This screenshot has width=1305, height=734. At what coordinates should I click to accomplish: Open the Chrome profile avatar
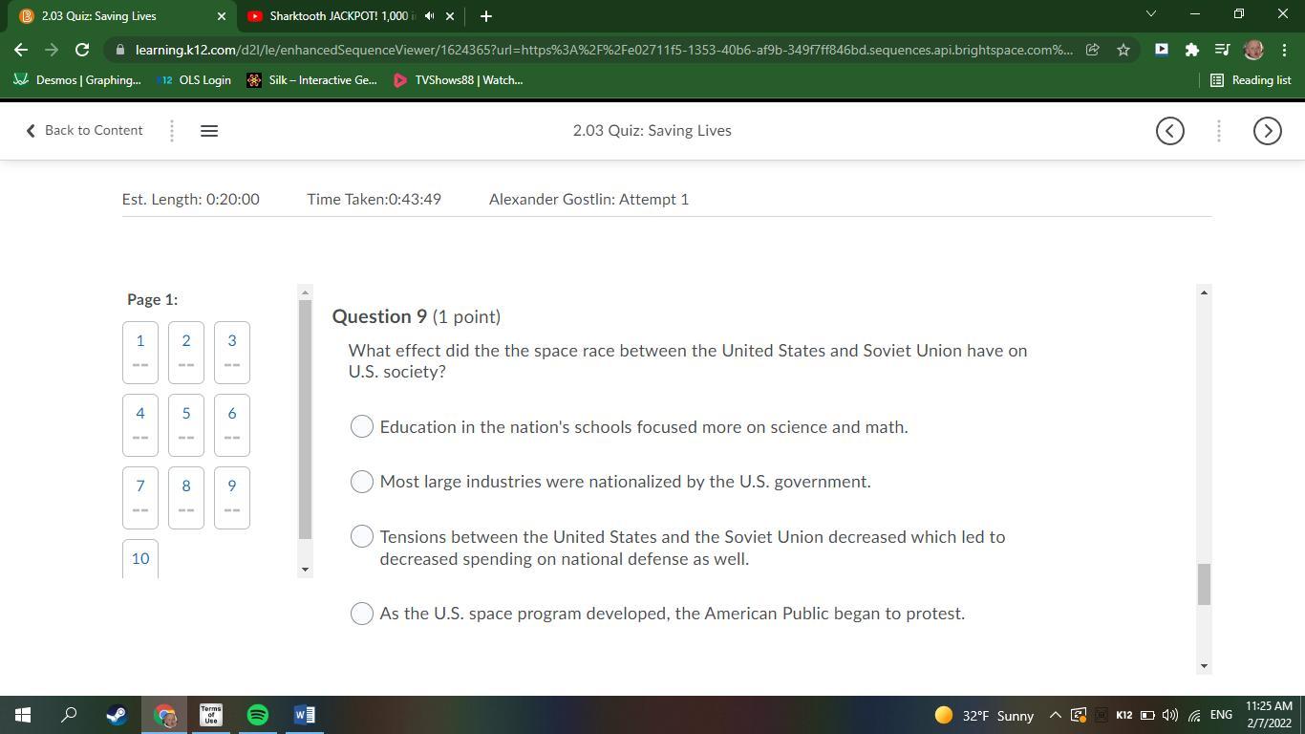(x=1253, y=50)
